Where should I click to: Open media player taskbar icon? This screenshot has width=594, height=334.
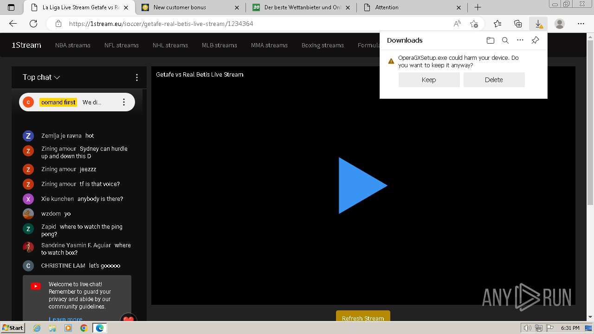pyautogui.click(x=68, y=328)
